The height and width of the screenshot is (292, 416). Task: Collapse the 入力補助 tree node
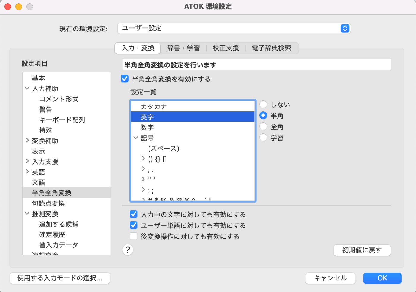tap(27, 88)
